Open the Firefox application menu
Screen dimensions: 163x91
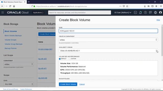pos(161,6)
